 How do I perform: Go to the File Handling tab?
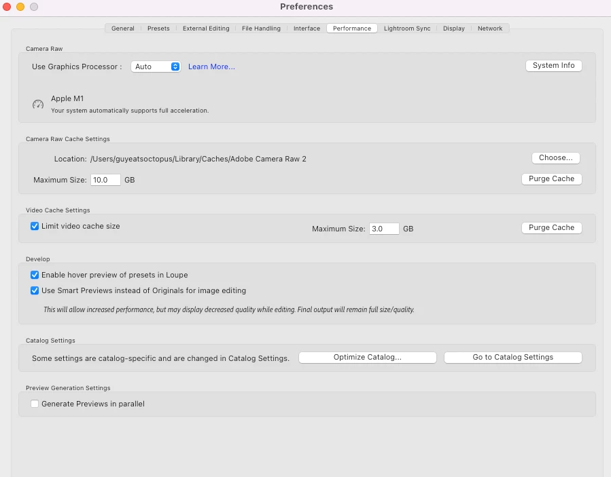tap(261, 28)
